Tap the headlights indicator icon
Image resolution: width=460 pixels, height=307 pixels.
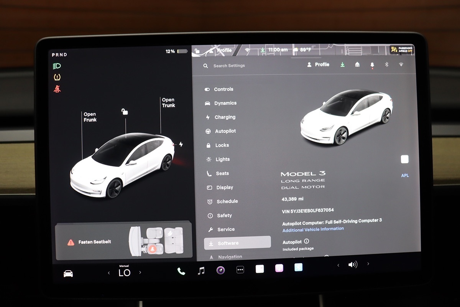click(x=57, y=66)
